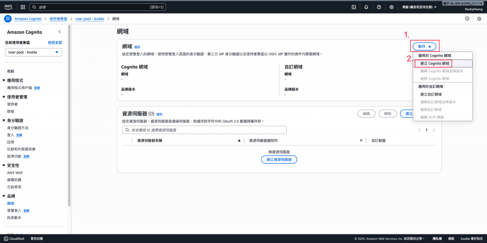The width and height of the screenshot is (487, 243).
Task: Collapse the 品牌 sidebar section
Action: click(4, 196)
